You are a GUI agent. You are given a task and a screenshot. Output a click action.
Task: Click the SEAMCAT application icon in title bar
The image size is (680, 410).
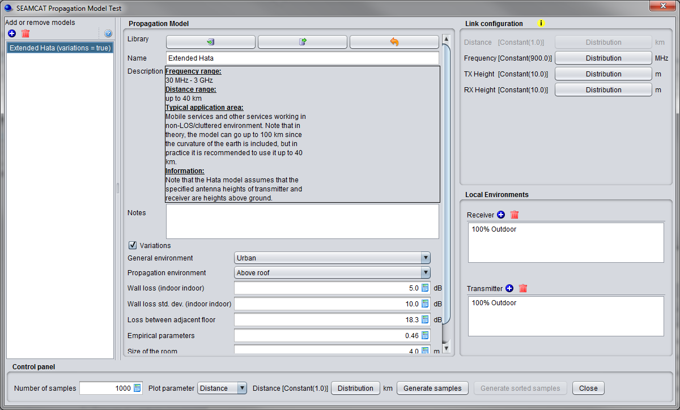(8, 8)
